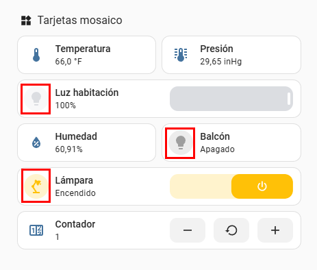317x270 pixels.
Task: Click the Temperatura thermometer icon
Action: click(x=36, y=55)
